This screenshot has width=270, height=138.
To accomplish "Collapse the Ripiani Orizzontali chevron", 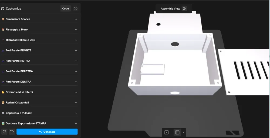I will coord(76,103).
